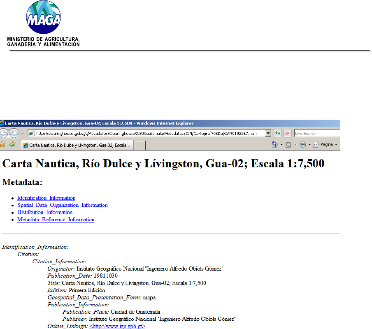Select the Carta Nautica browser tab

click(78, 145)
